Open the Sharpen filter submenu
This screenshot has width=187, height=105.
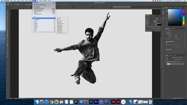(x=44, y=27)
